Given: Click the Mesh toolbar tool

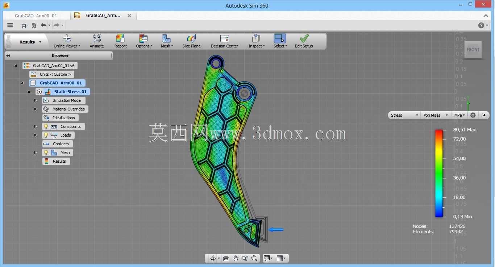Looking at the screenshot, I should pyautogui.click(x=167, y=41).
